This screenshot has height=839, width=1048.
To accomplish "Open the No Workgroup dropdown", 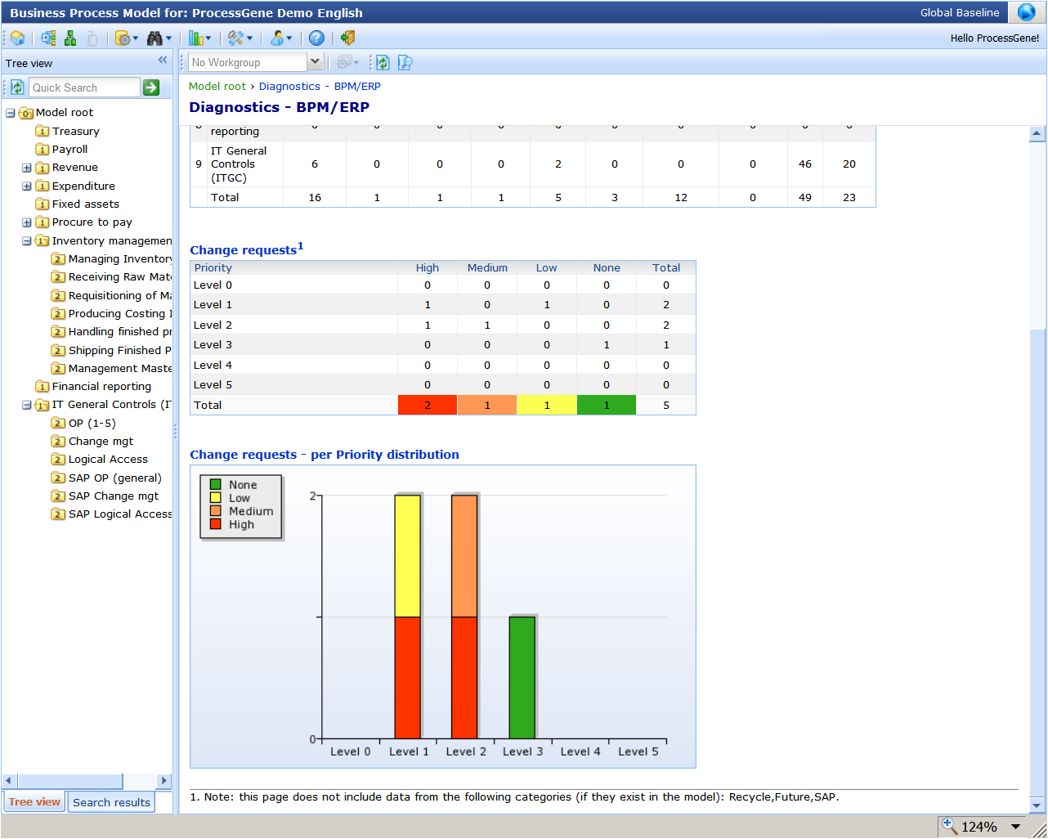I will (x=315, y=62).
